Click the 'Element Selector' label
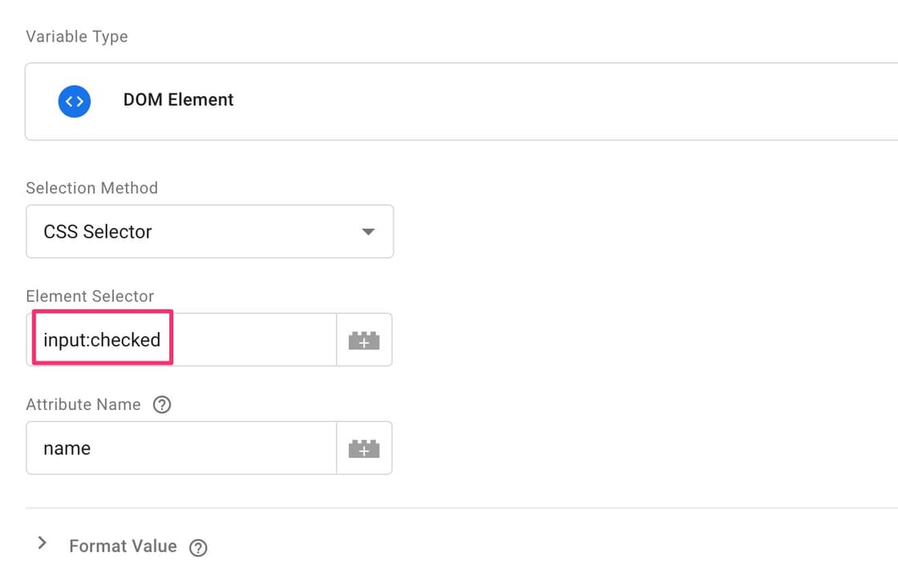This screenshot has width=898, height=571. [90, 296]
